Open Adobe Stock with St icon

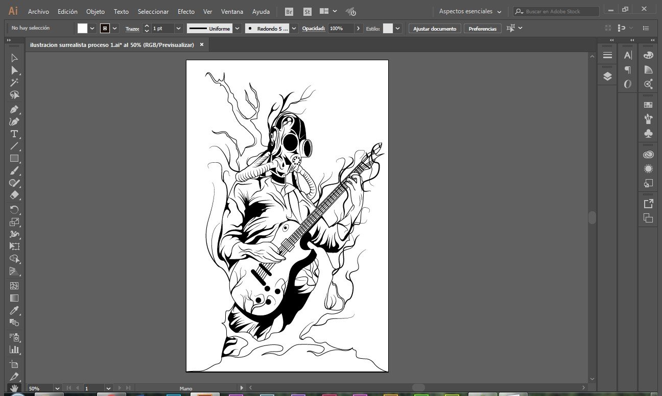coord(307,11)
